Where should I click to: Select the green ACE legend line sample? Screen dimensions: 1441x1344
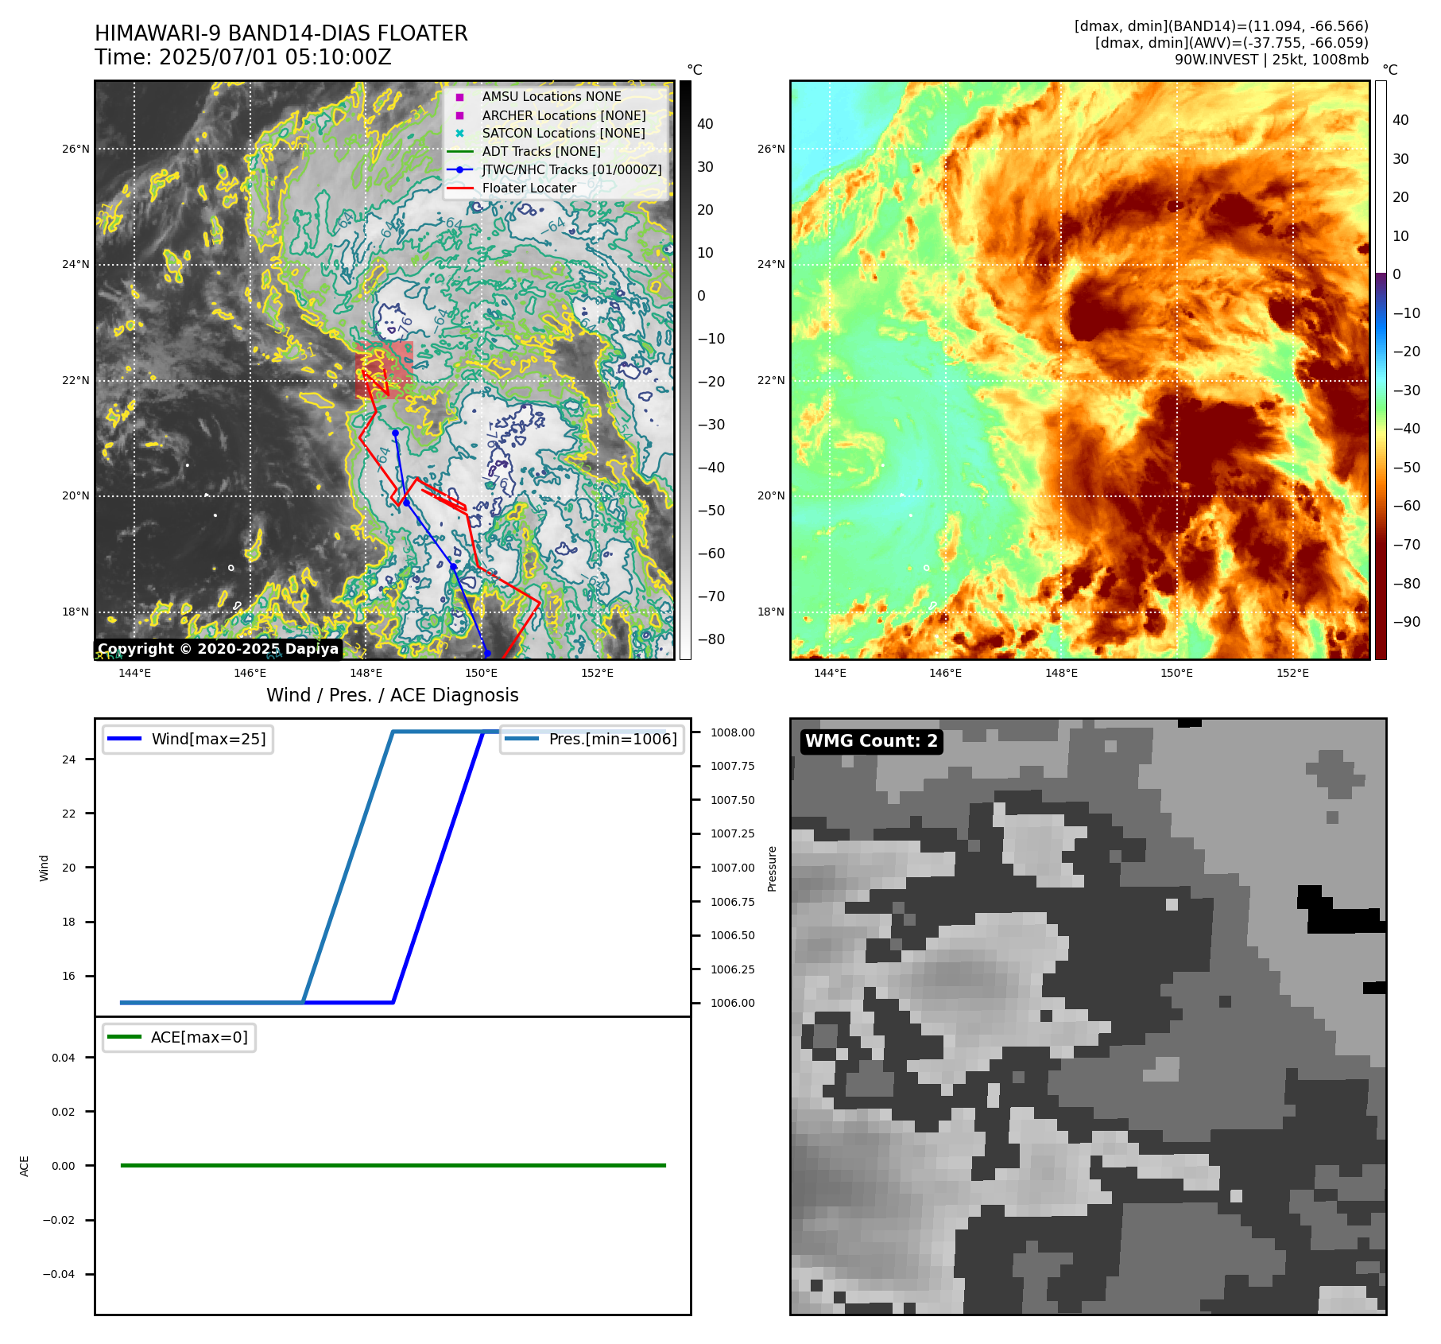click(x=124, y=1037)
